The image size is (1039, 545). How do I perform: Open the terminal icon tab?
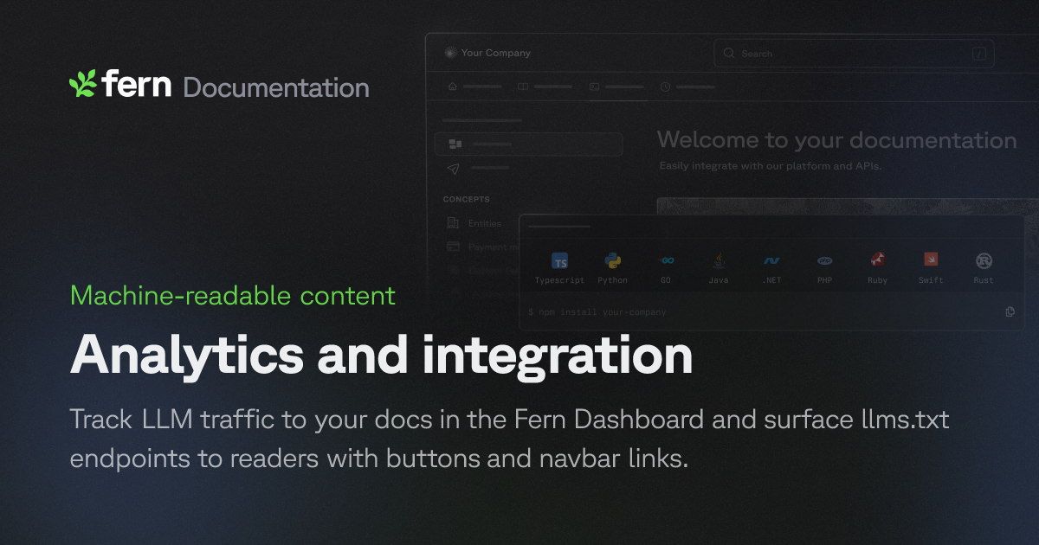(616, 87)
